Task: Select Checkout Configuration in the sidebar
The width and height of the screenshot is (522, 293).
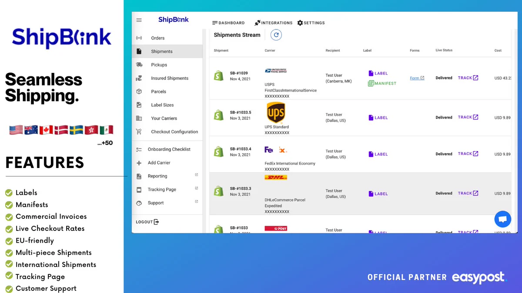Action: click(167, 132)
